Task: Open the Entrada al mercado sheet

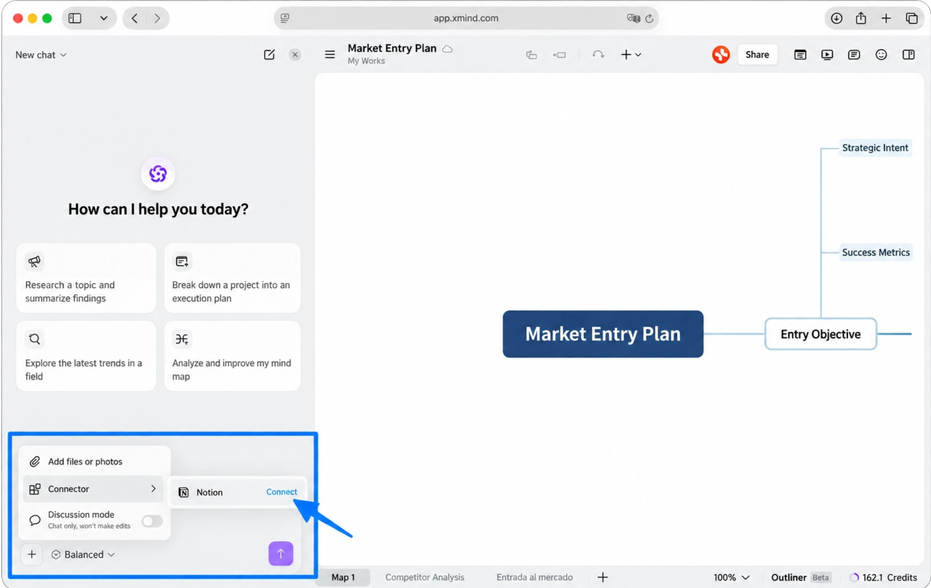Action: [534, 577]
